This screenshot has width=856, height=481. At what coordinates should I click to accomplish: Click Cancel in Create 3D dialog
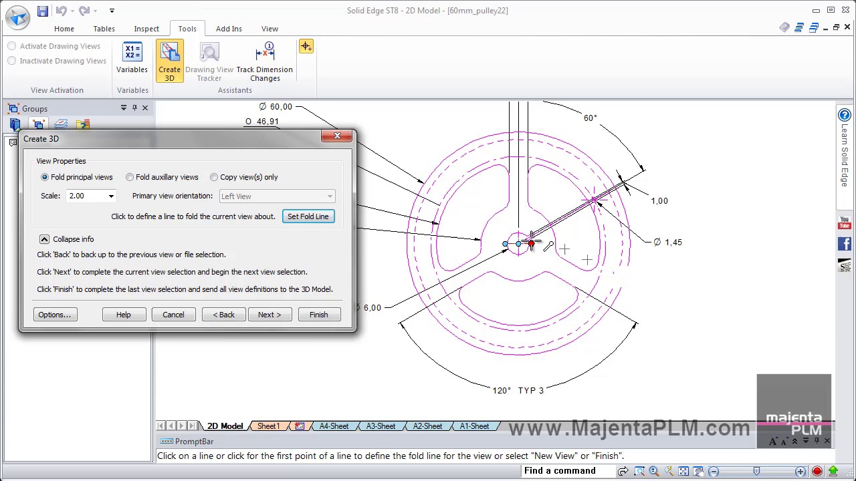tap(173, 315)
